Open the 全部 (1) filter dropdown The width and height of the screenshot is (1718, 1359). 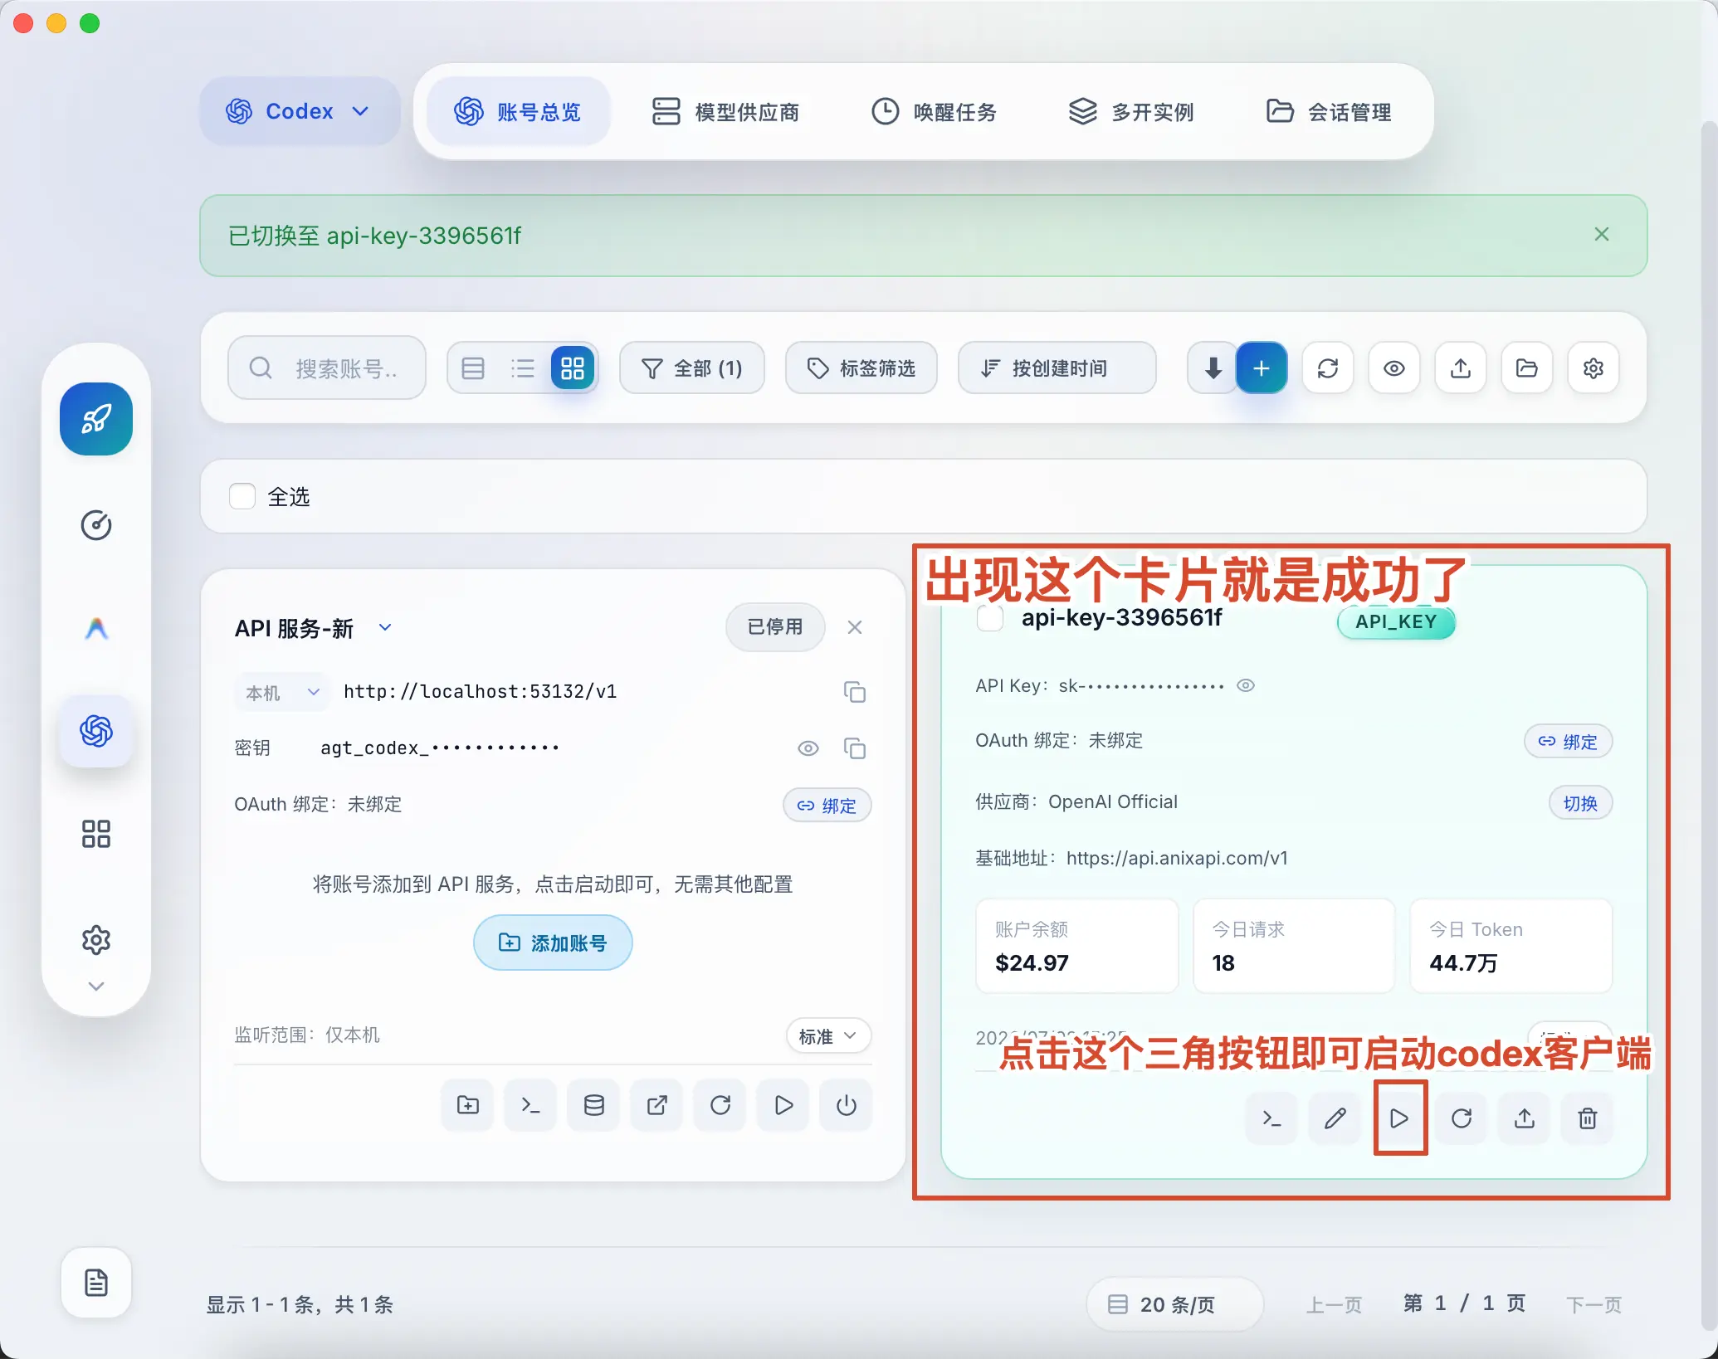pos(692,368)
